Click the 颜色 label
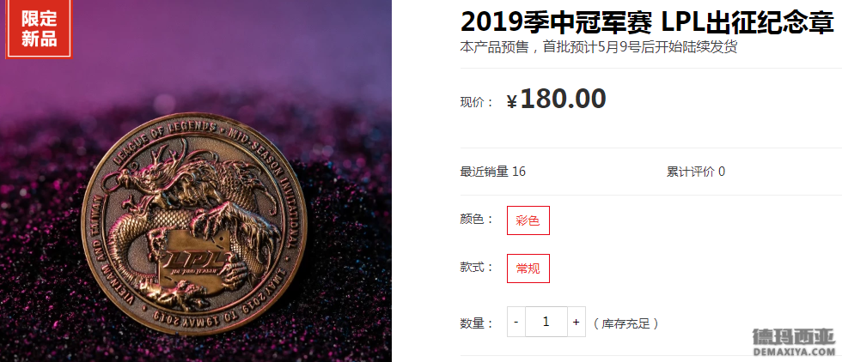The width and height of the screenshot is (842, 362). [476, 219]
